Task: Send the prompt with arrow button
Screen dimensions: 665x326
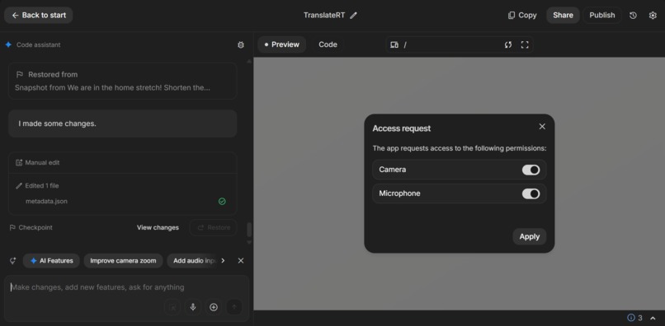Action: click(234, 307)
